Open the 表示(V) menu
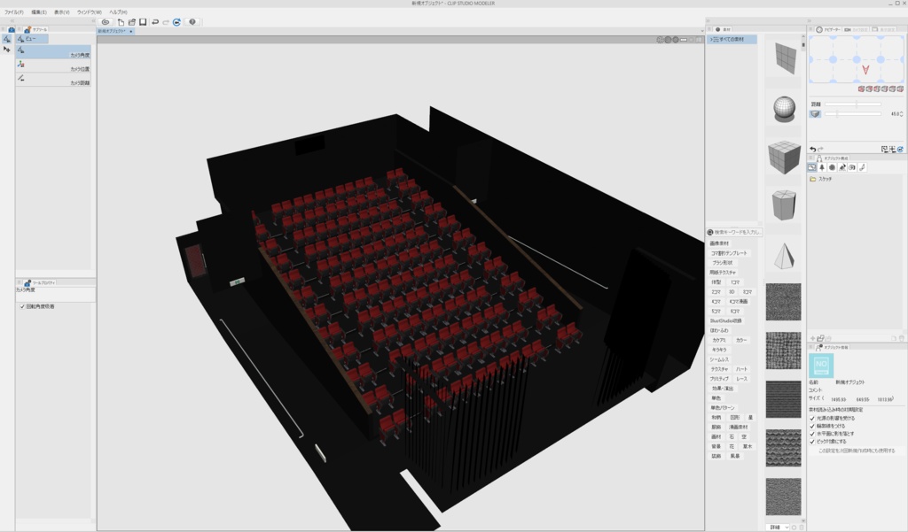This screenshot has height=532, width=908. 62,12
